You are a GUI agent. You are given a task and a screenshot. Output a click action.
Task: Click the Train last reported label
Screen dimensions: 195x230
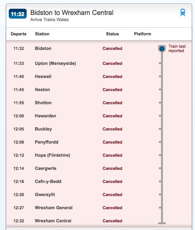pyautogui.click(x=177, y=48)
